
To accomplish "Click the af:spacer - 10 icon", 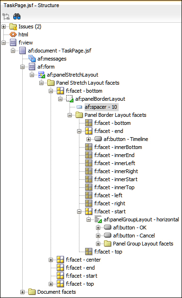I will point(79,107).
